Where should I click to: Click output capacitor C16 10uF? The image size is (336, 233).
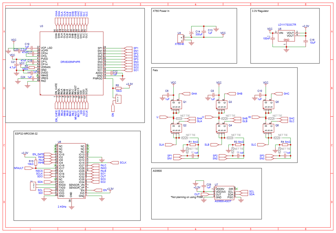pos(305,41)
